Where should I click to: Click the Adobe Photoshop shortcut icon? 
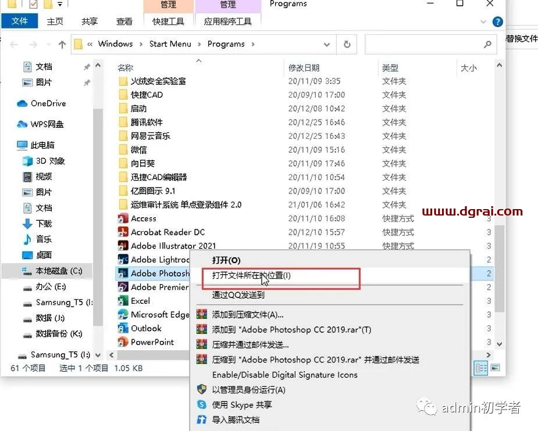click(123, 273)
